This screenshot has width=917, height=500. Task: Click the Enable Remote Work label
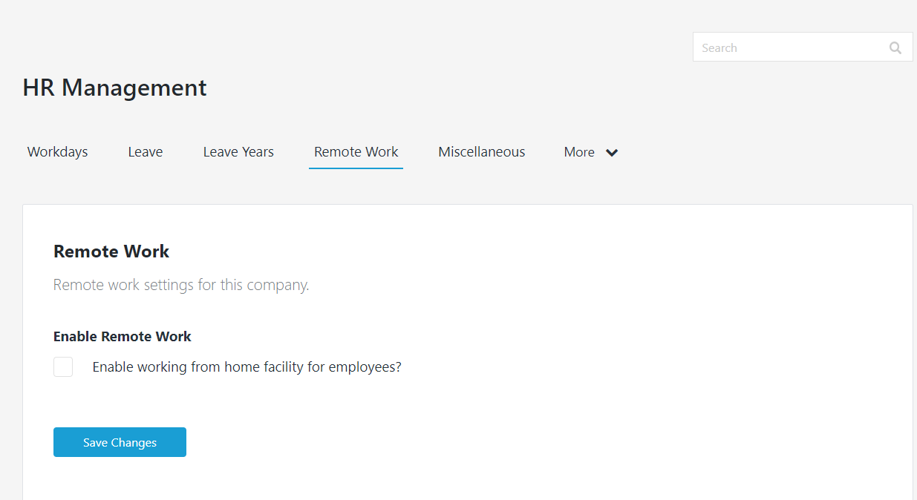pyautogui.click(x=122, y=336)
